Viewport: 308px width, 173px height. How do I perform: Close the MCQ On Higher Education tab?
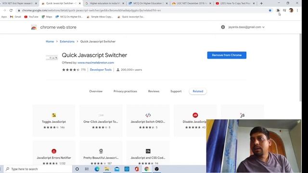[167, 3]
